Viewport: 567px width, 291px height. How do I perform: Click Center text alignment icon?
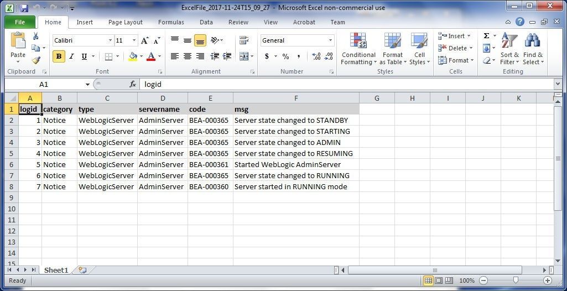pos(188,56)
